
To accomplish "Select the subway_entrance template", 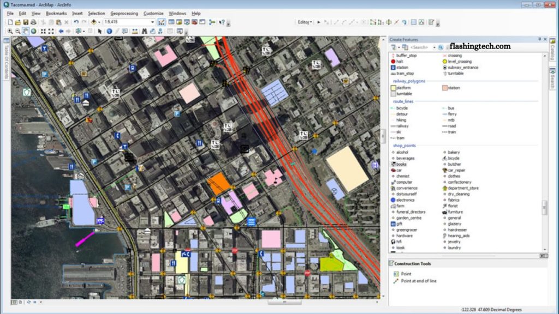I will (460, 67).
